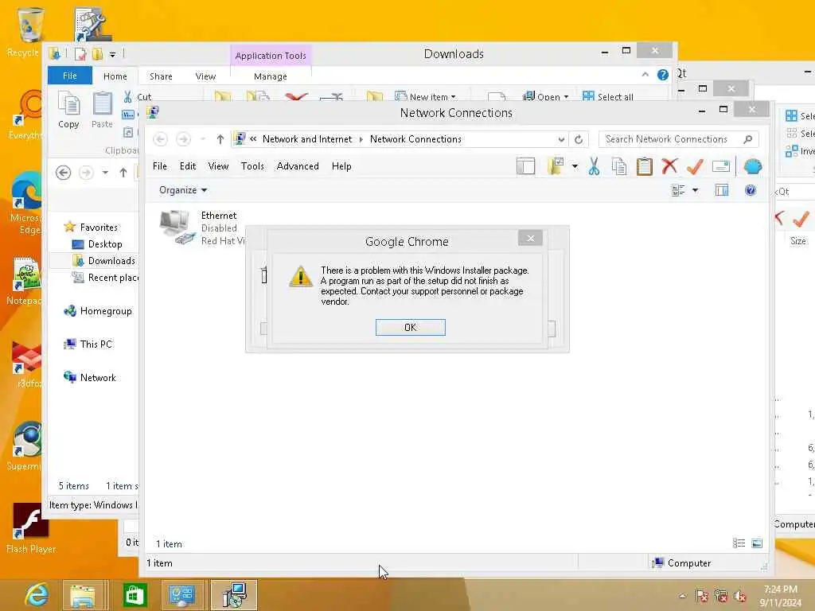The height and width of the screenshot is (611, 815).
Task: Click the Copy pages icon in Network Connections toolbar
Action: [x=619, y=167]
